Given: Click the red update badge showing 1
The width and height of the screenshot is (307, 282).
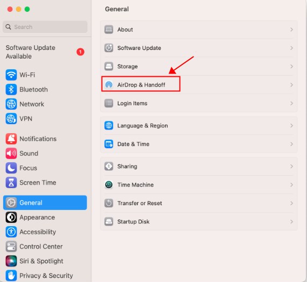Looking at the screenshot, I should pos(80,52).
